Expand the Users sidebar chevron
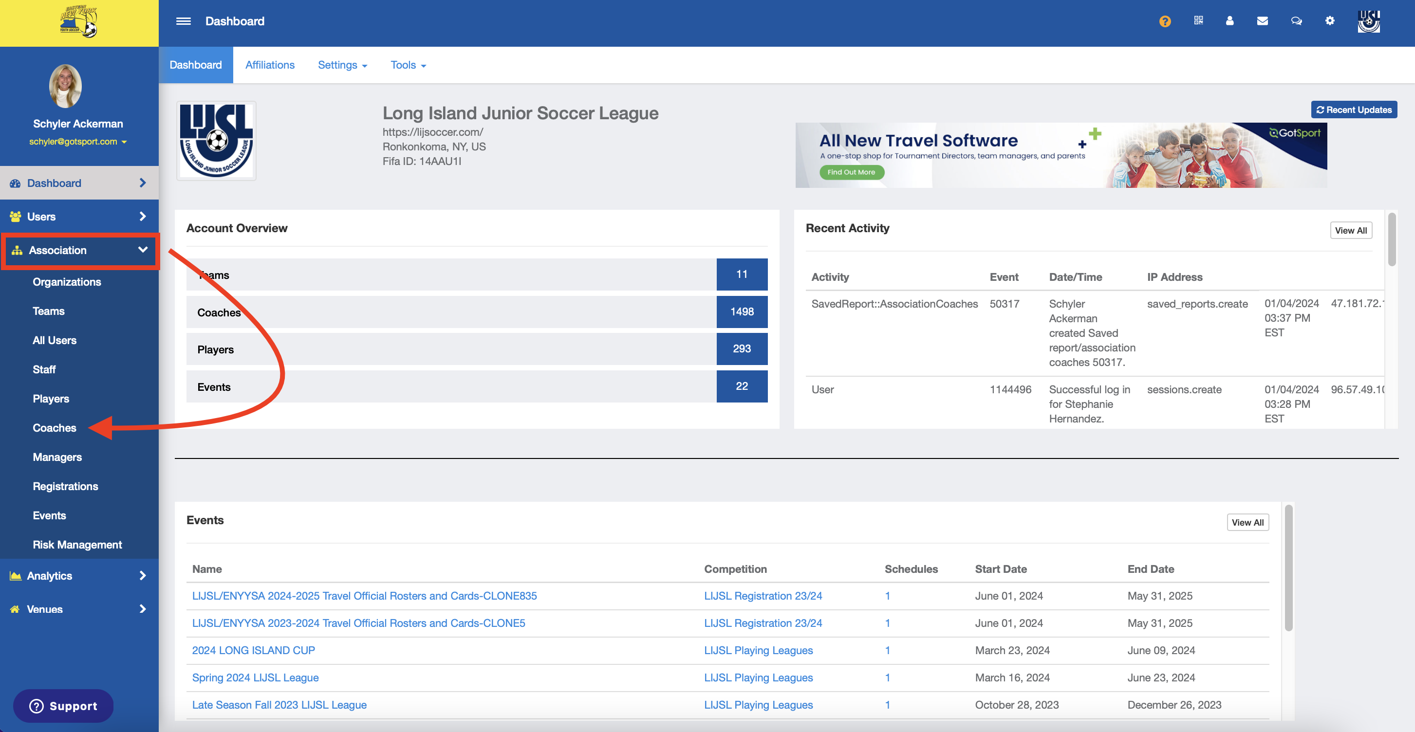This screenshot has height=732, width=1415. click(143, 217)
